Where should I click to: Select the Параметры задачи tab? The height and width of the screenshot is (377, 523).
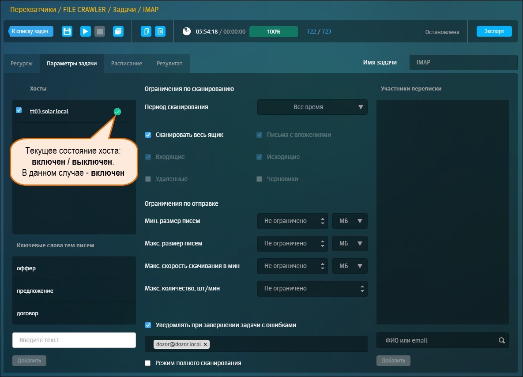pos(71,64)
